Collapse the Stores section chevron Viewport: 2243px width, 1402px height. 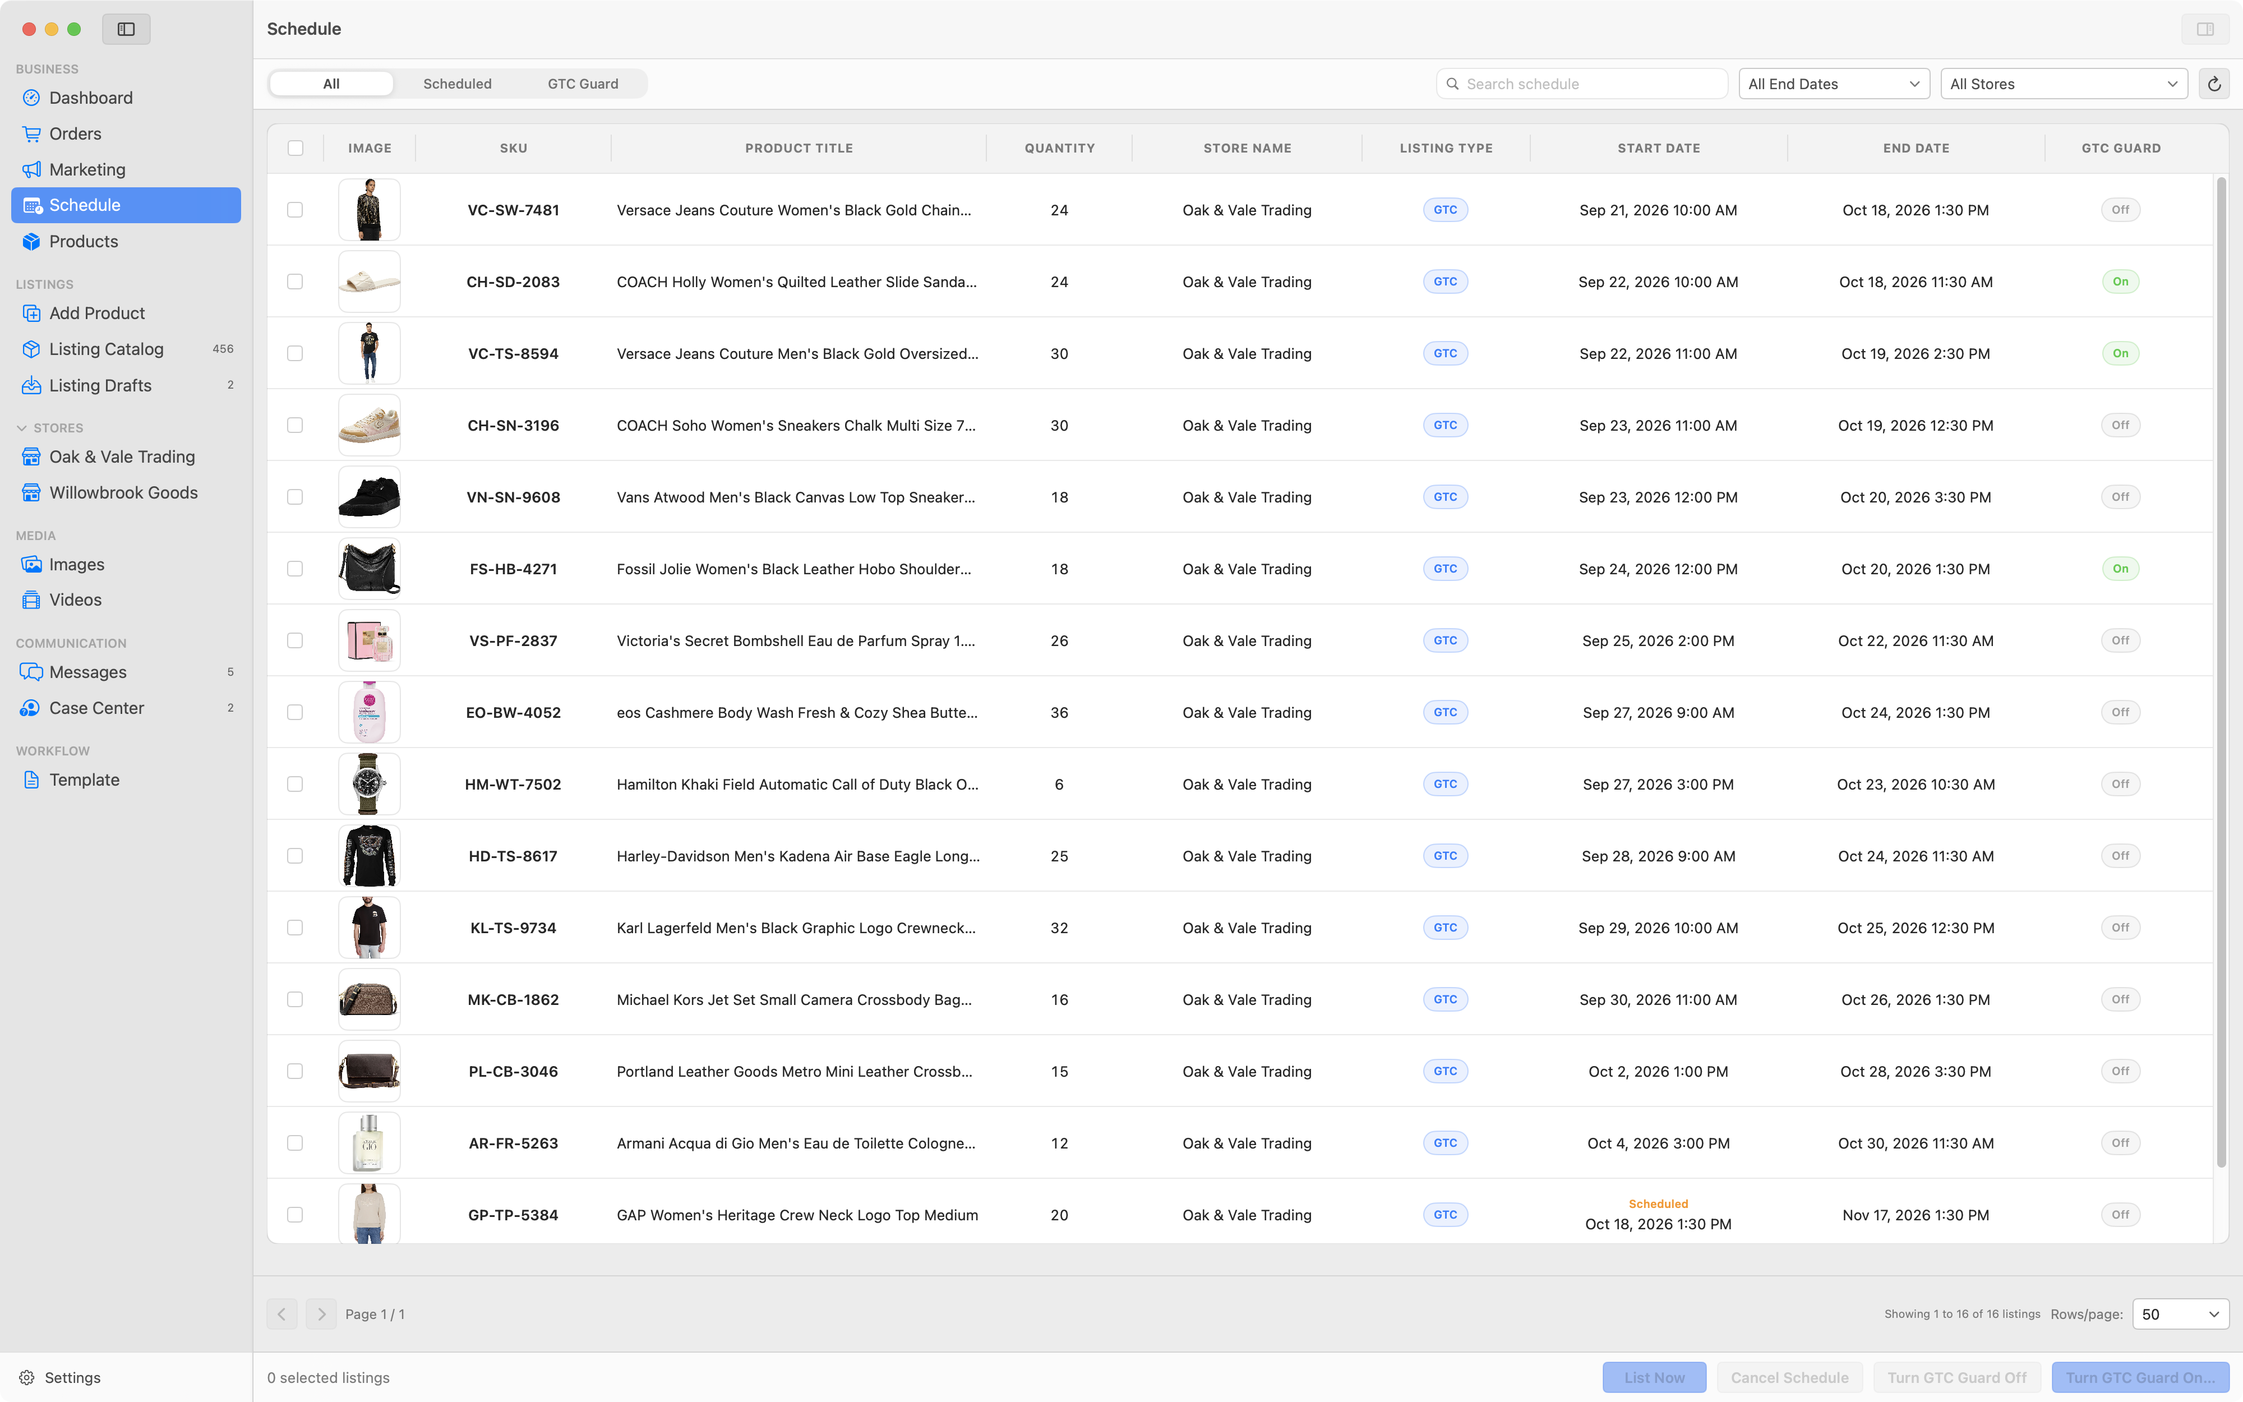click(x=21, y=428)
